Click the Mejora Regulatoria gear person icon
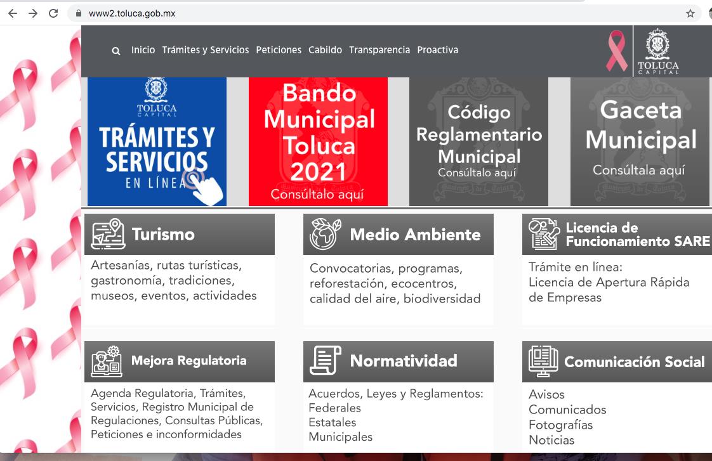 point(107,361)
